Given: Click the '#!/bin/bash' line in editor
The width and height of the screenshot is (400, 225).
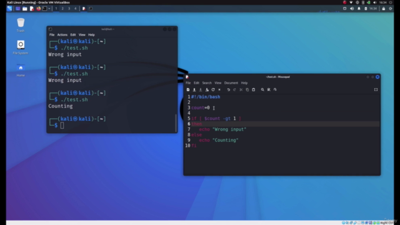Looking at the screenshot, I should click(206, 97).
